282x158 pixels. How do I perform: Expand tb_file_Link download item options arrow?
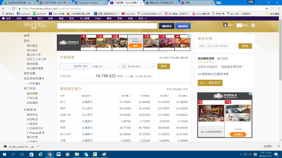click(38, 147)
